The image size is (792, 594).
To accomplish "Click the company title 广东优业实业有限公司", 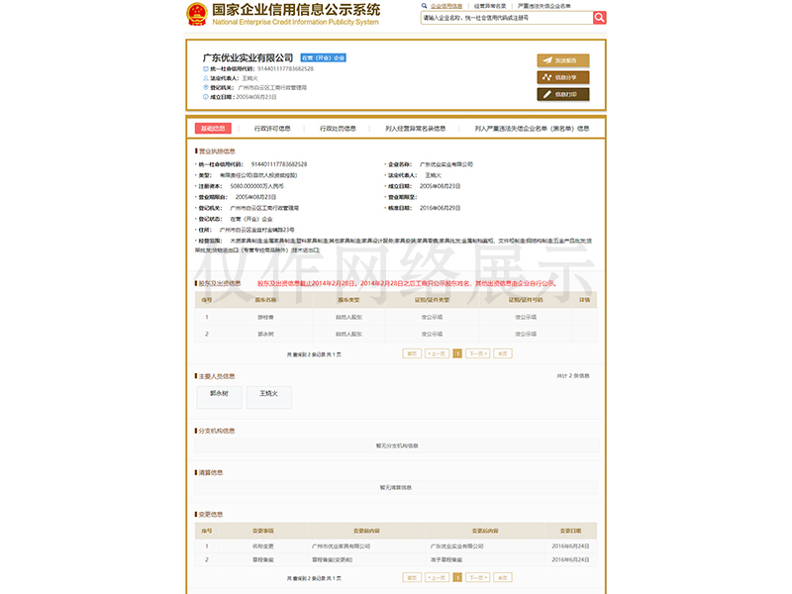I will tap(248, 58).
